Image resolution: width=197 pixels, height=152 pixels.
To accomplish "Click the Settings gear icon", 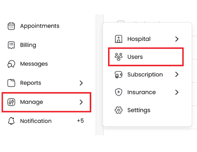I will pyautogui.click(x=119, y=110).
